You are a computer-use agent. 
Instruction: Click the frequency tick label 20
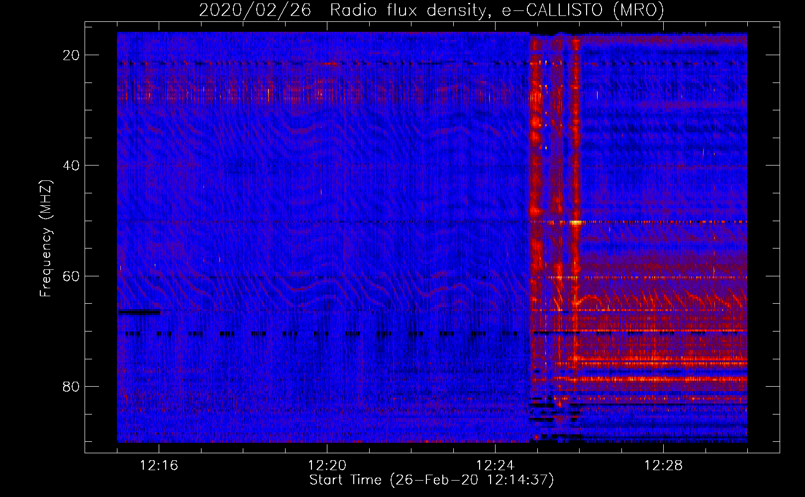point(71,55)
